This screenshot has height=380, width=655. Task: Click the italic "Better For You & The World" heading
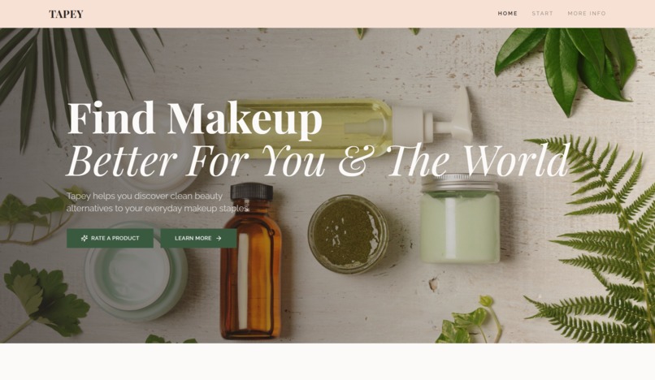pos(318,161)
